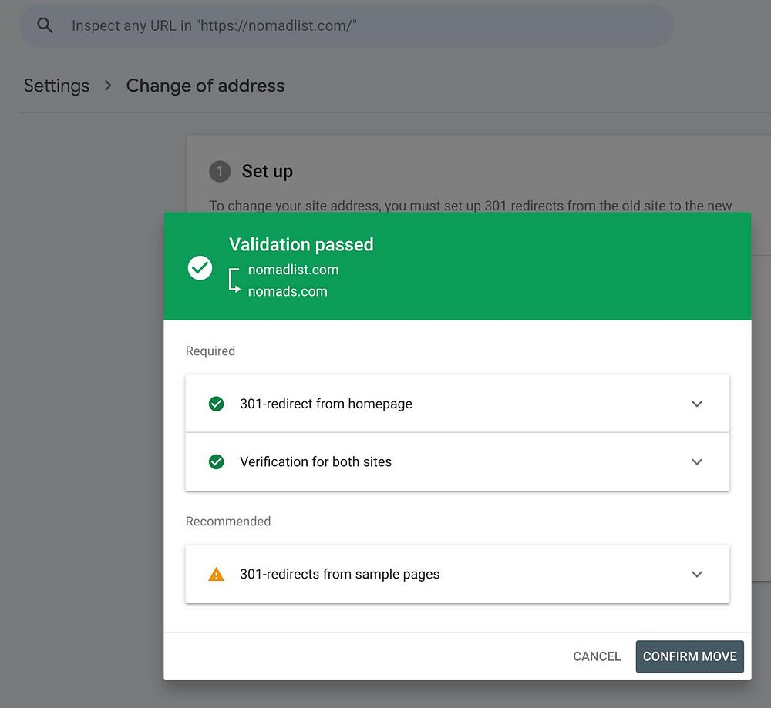
Task: Click the Set up step heading
Action: tap(267, 171)
